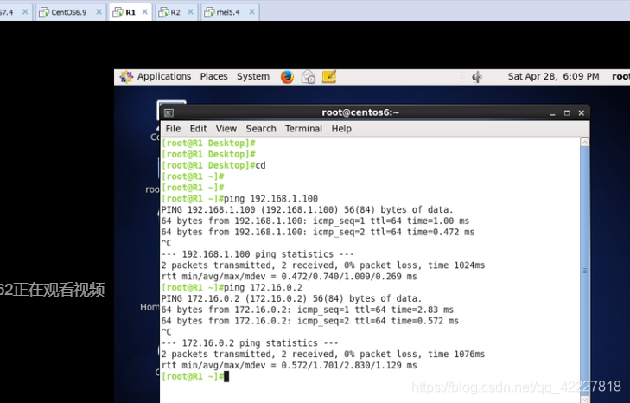The image size is (630, 403).
Task: Click the VM icon on the rhel5.4 tab
Action: (209, 12)
